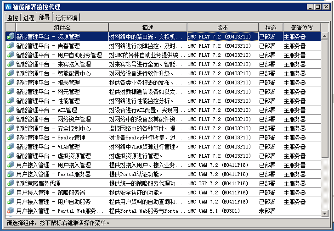Click description 对虚拟资源进行管理。
This screenshot has height=231, width=334.
pyautogui.click(x=136, y=156)
